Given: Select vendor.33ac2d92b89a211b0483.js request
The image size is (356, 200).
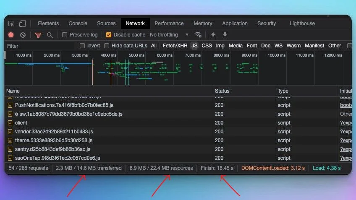Looking at the screenshot, I should [54, 132].
